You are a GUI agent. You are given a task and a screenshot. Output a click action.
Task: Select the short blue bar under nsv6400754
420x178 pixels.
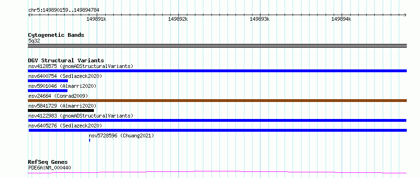48,81
